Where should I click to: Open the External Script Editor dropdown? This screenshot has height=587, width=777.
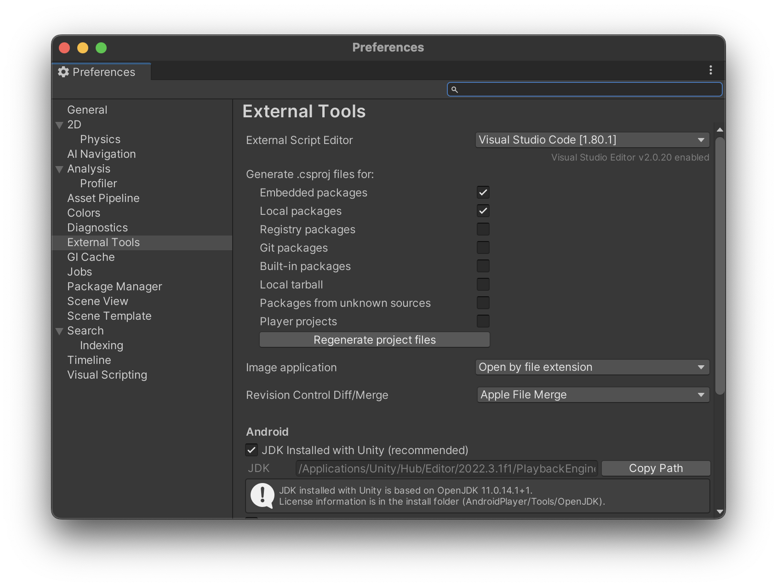point(592,140)
